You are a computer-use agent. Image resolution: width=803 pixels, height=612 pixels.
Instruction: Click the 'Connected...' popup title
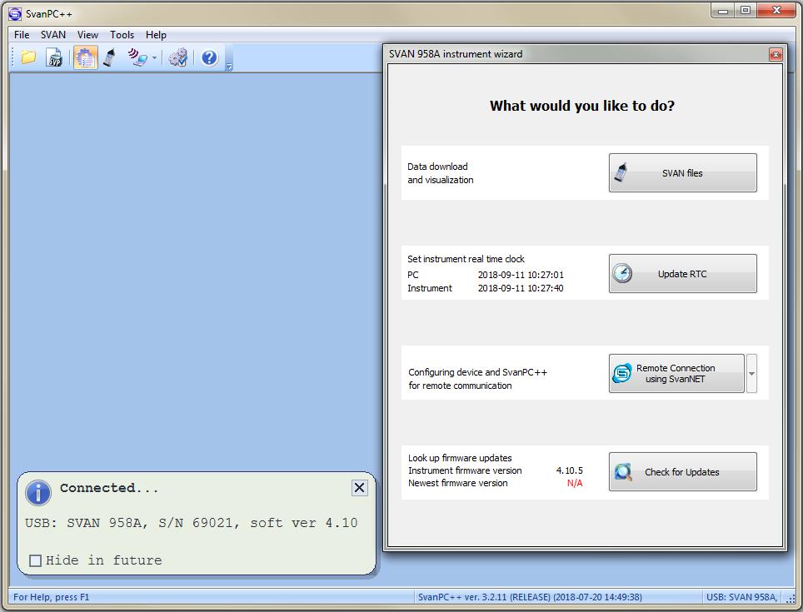(109, 488)
